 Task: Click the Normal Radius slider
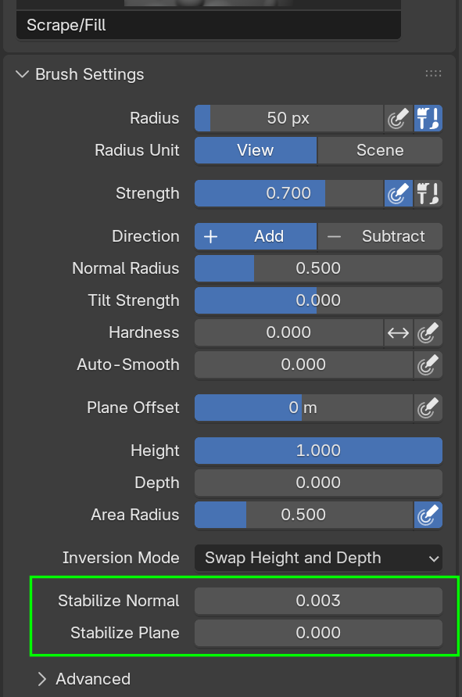click(318, 268)
